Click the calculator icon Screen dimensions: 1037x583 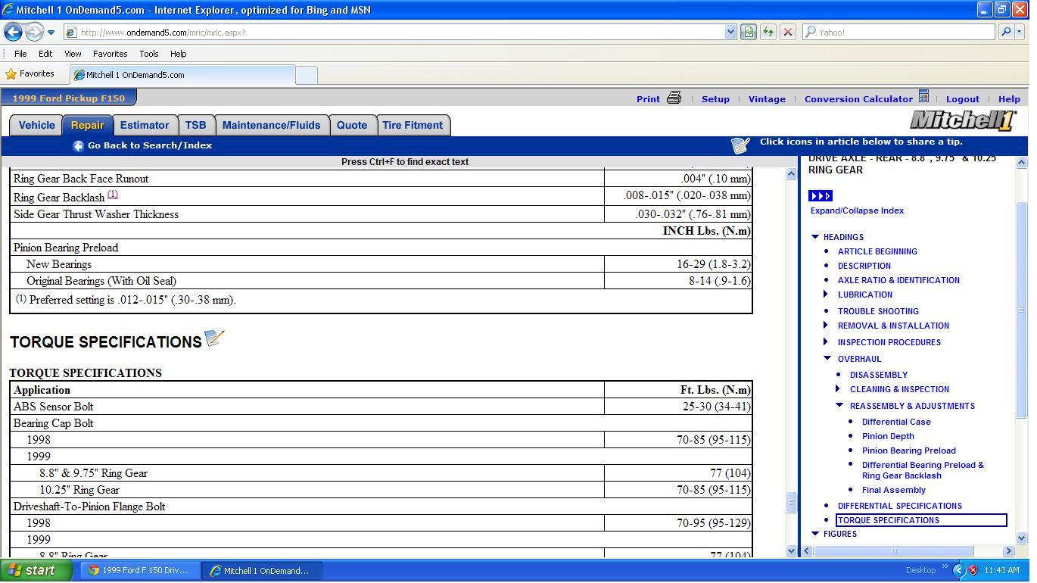(x=923, y=97)
